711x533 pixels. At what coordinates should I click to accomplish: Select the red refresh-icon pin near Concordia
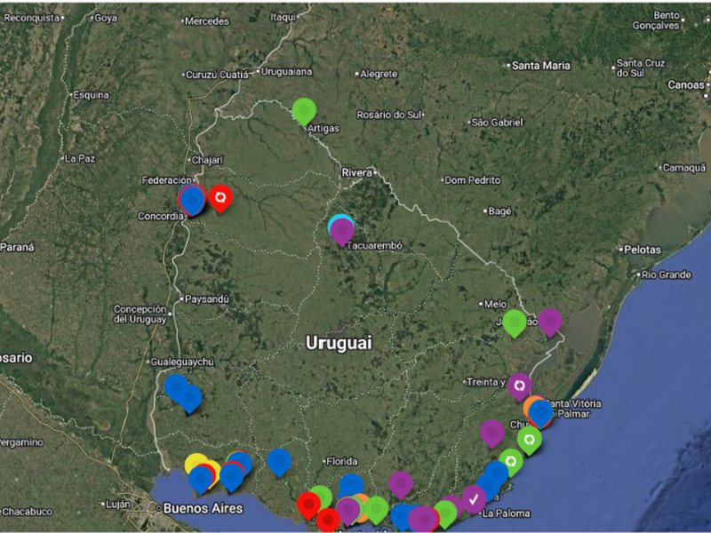tap(220, 197)
